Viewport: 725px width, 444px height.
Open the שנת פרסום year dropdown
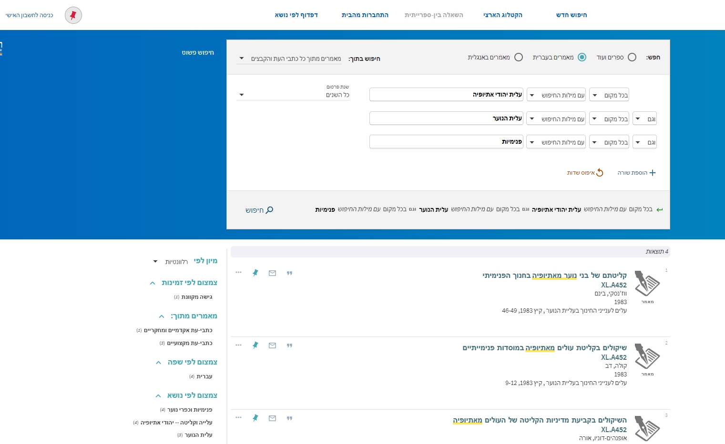[293, 95]
